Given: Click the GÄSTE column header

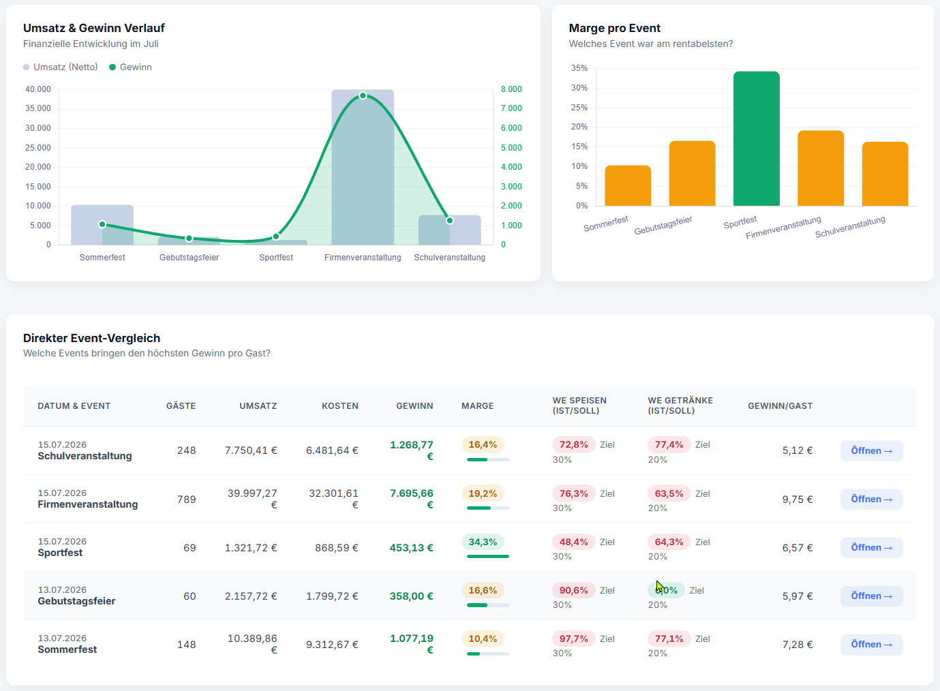Looking at the screenshot, I should [181, 406].
